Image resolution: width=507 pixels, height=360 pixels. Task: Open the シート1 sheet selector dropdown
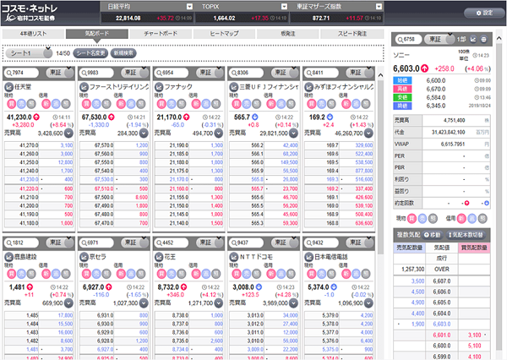click(29, 53)
